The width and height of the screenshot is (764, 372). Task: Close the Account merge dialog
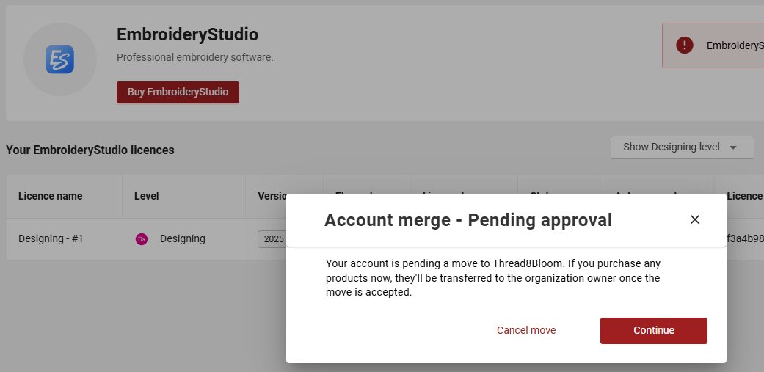tap(695, 219)
